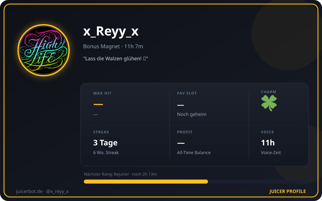Open the juicerbot.de · @x_reyy_x footer link
The height and width of the screenshot is (201, 322).
pos(42,191)
